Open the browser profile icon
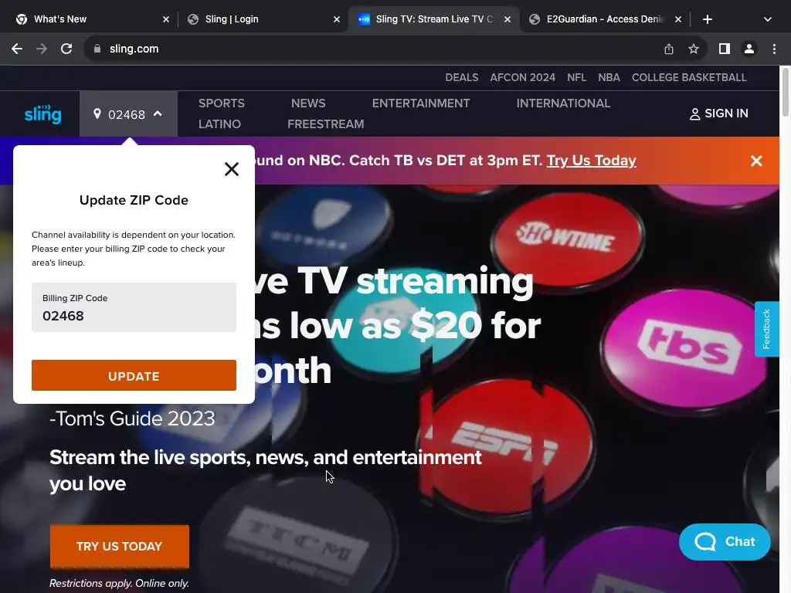This screenshot has height=593, width=791. pyautogui.click(x=749, y=49)
